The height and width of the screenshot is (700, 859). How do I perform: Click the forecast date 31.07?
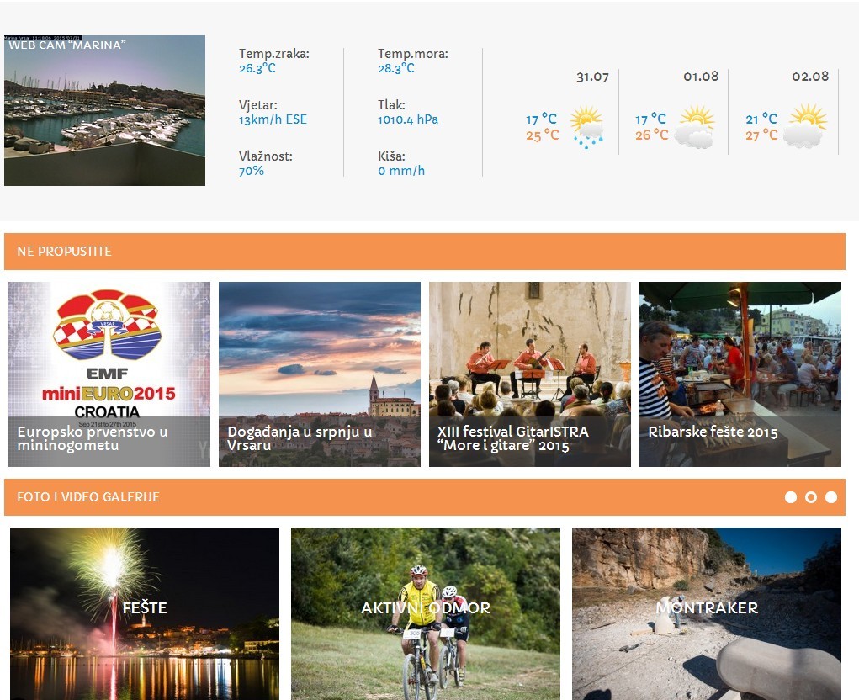[592, 77]
